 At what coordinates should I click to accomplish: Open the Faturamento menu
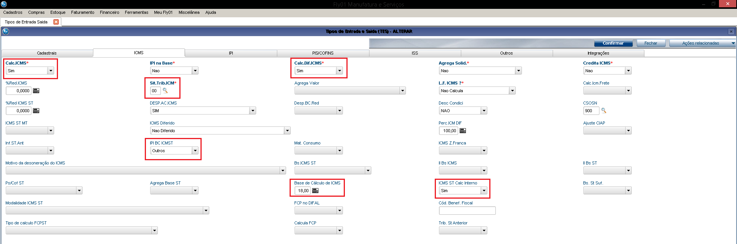[83, 12]
